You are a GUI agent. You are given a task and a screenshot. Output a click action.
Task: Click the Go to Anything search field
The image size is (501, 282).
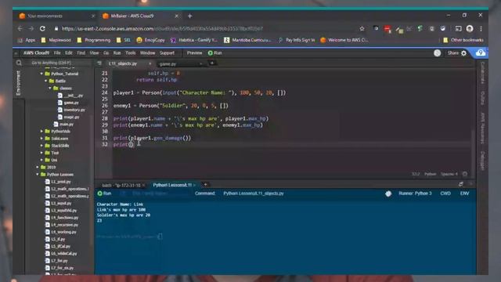coord(59,63)
